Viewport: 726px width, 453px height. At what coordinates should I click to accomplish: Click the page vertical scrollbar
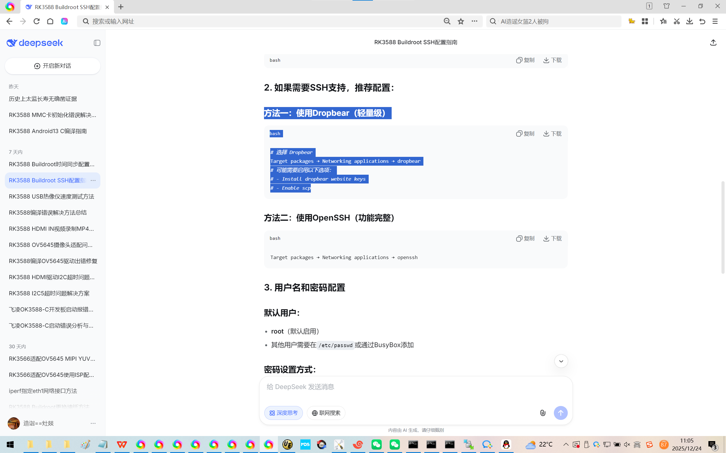point(723,228)
